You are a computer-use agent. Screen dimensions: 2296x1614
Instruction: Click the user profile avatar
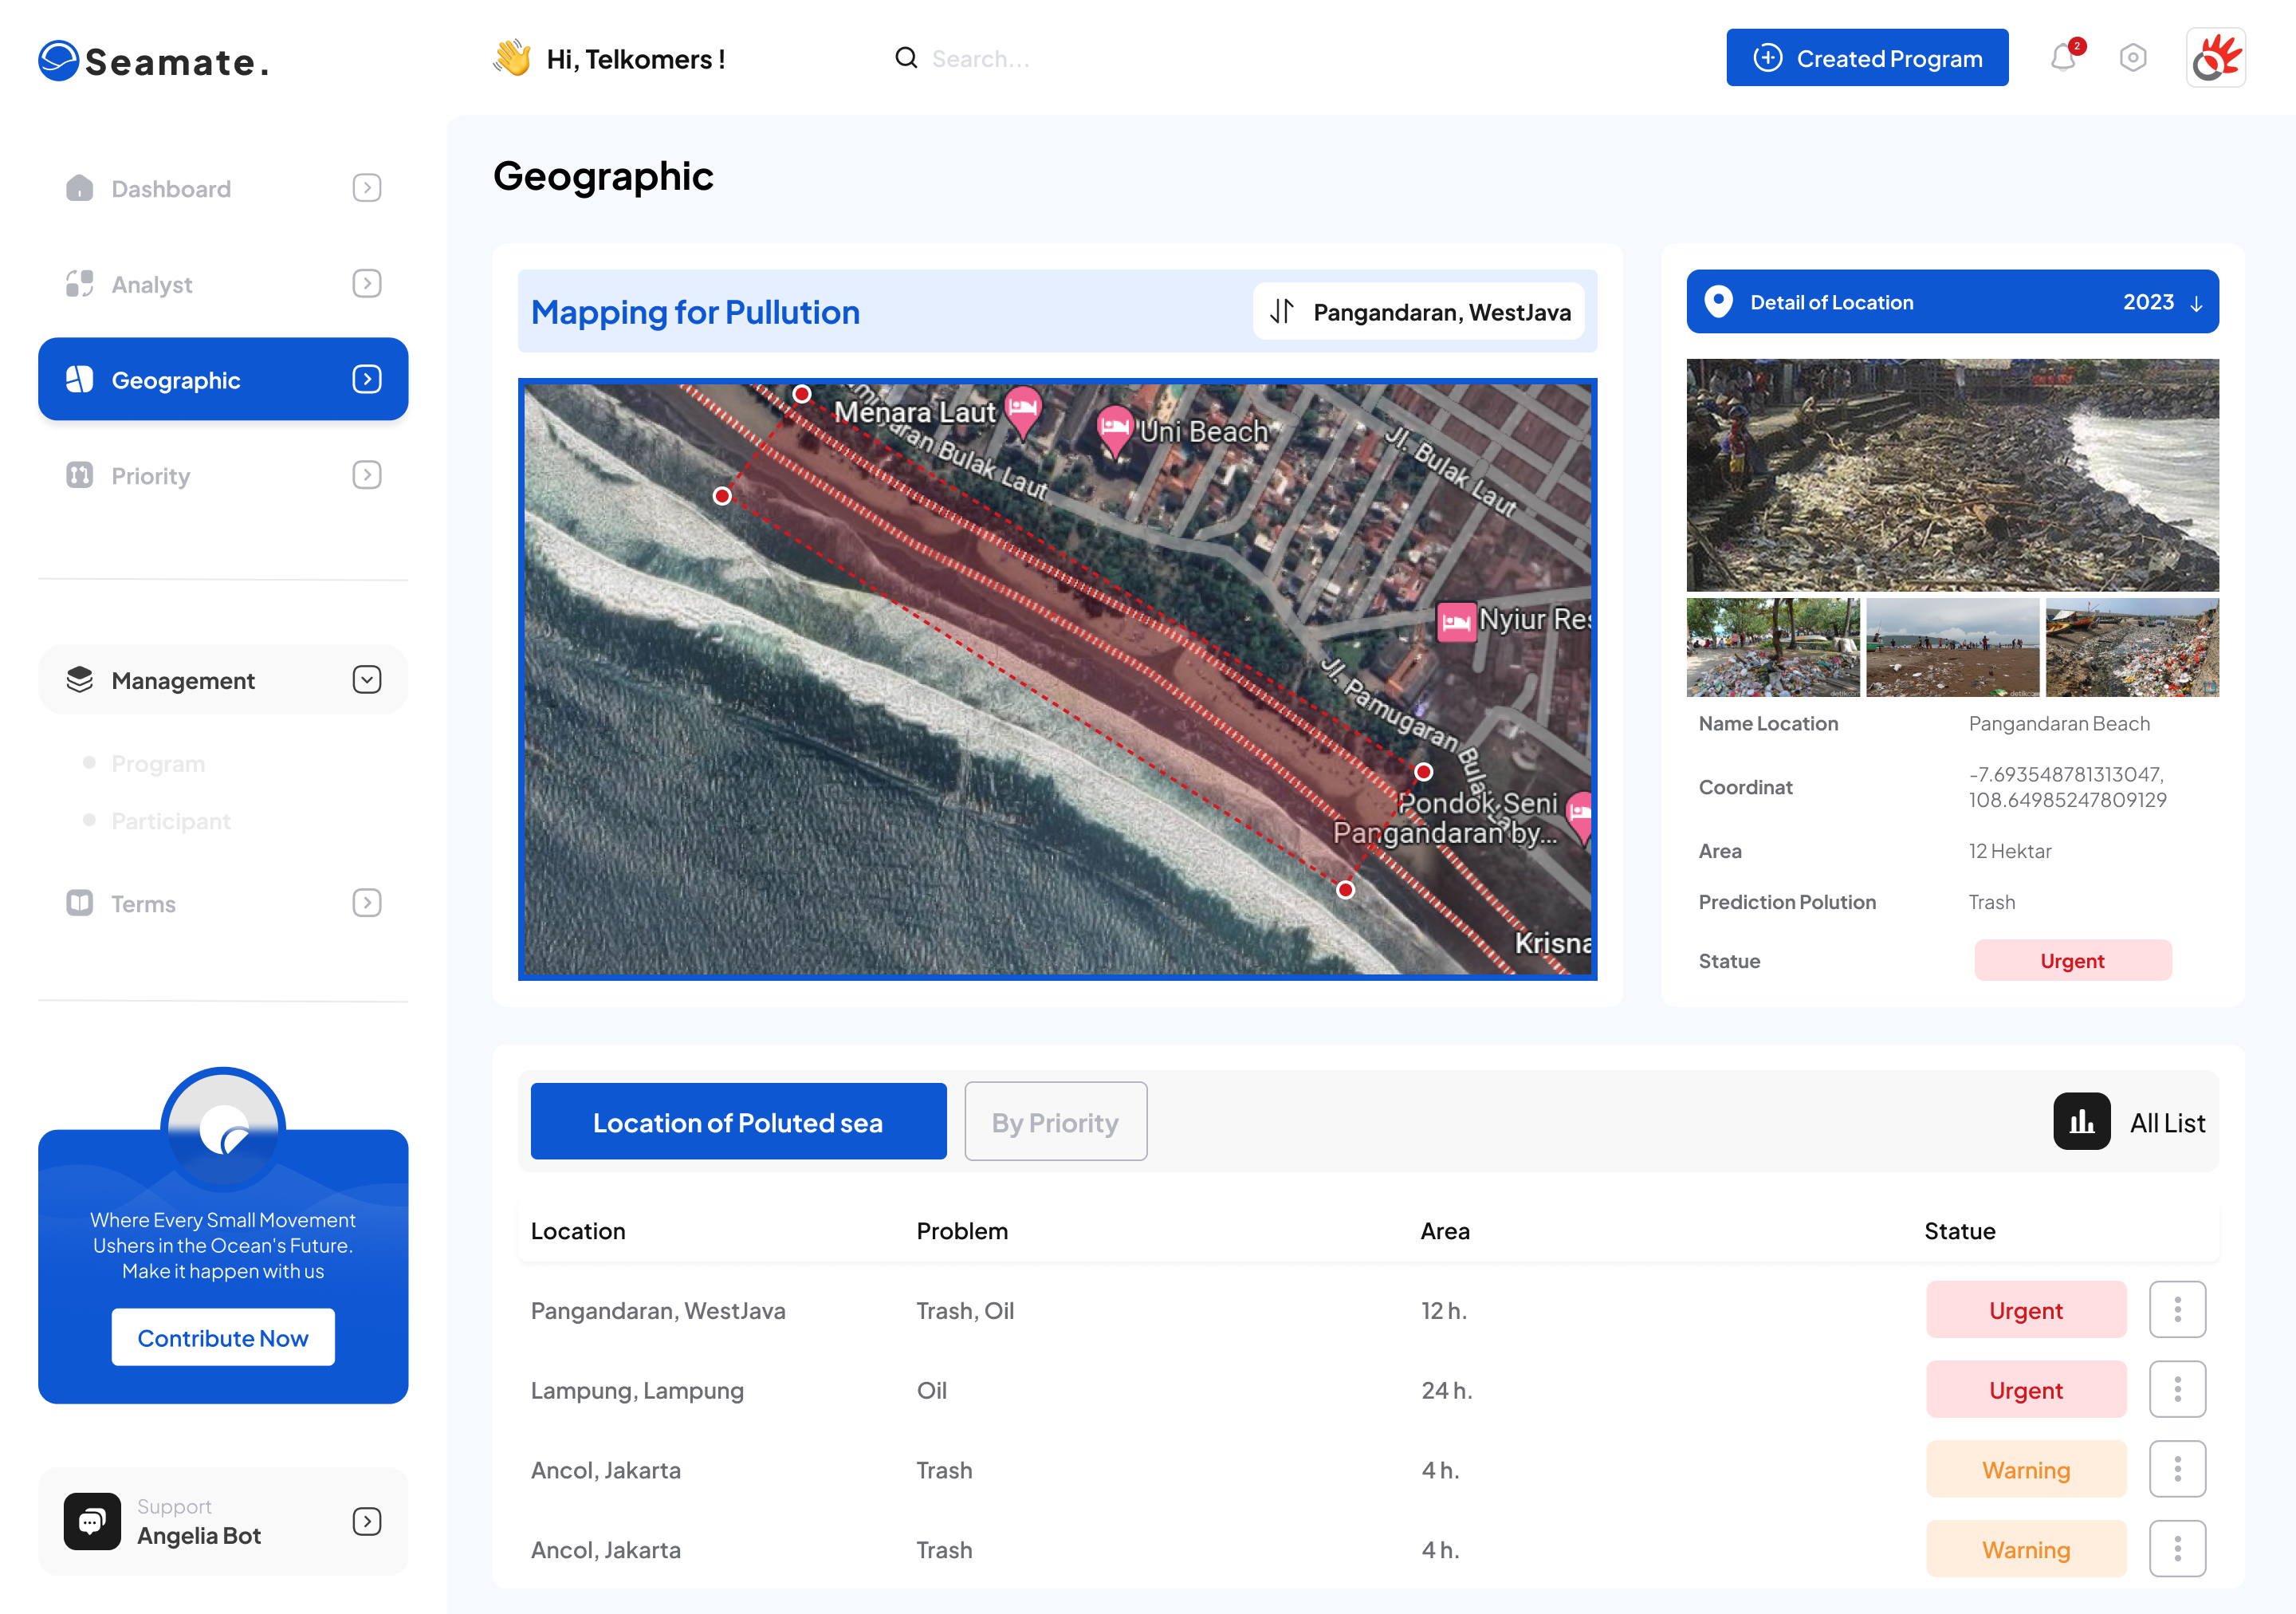point(2215,58)
